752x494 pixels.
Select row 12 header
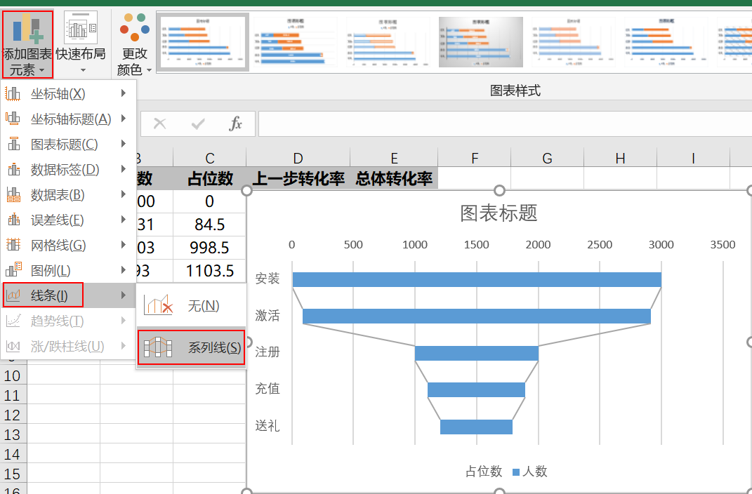click(13, 415)
